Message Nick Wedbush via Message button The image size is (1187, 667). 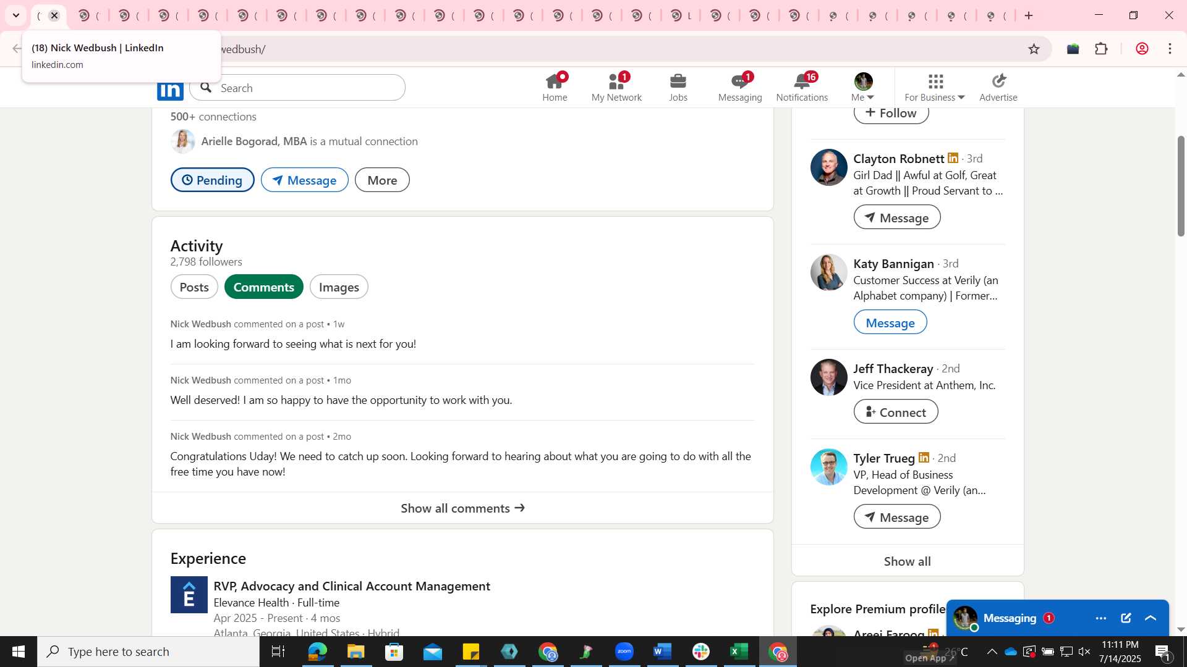point(305,180)
